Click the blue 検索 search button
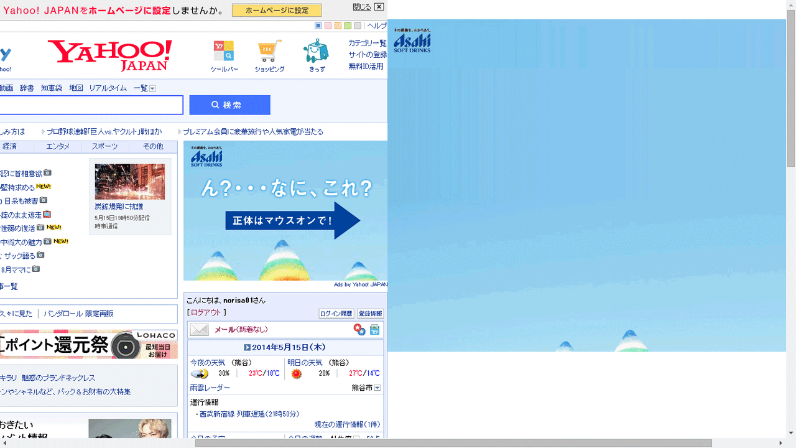796x448 pixels. tap(230, 105)
